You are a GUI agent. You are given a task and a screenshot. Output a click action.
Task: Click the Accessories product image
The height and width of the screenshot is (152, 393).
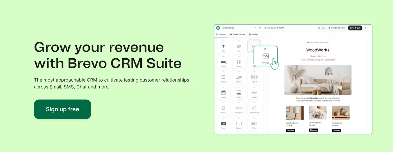pos(341,112)
